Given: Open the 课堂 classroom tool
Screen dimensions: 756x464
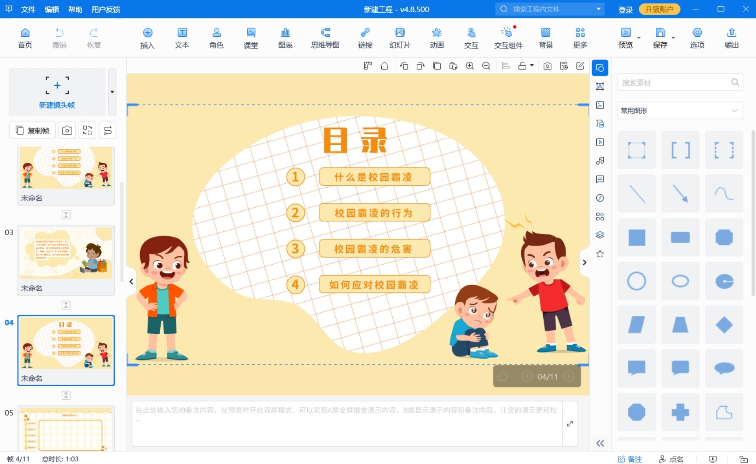Looking at the screenshot, I should (251, 38).
